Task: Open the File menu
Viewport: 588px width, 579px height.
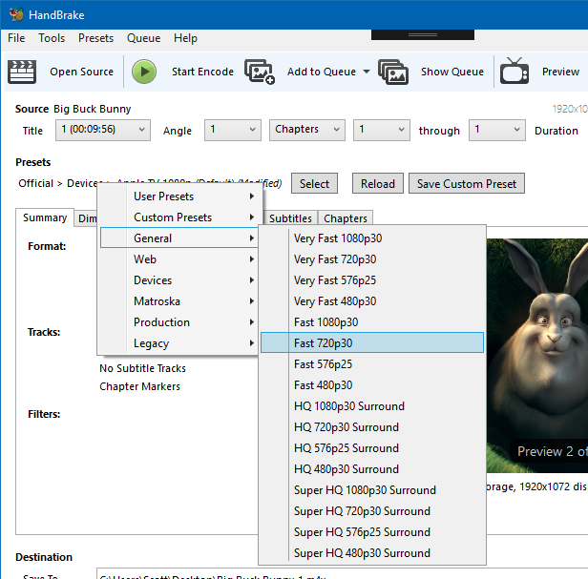Action: (x=16, y=38)
